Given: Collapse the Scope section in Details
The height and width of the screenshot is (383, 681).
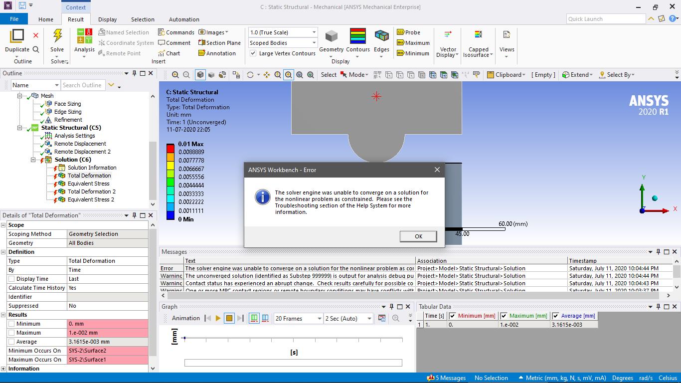Looking at the screenshot, I should coord(3,225).
